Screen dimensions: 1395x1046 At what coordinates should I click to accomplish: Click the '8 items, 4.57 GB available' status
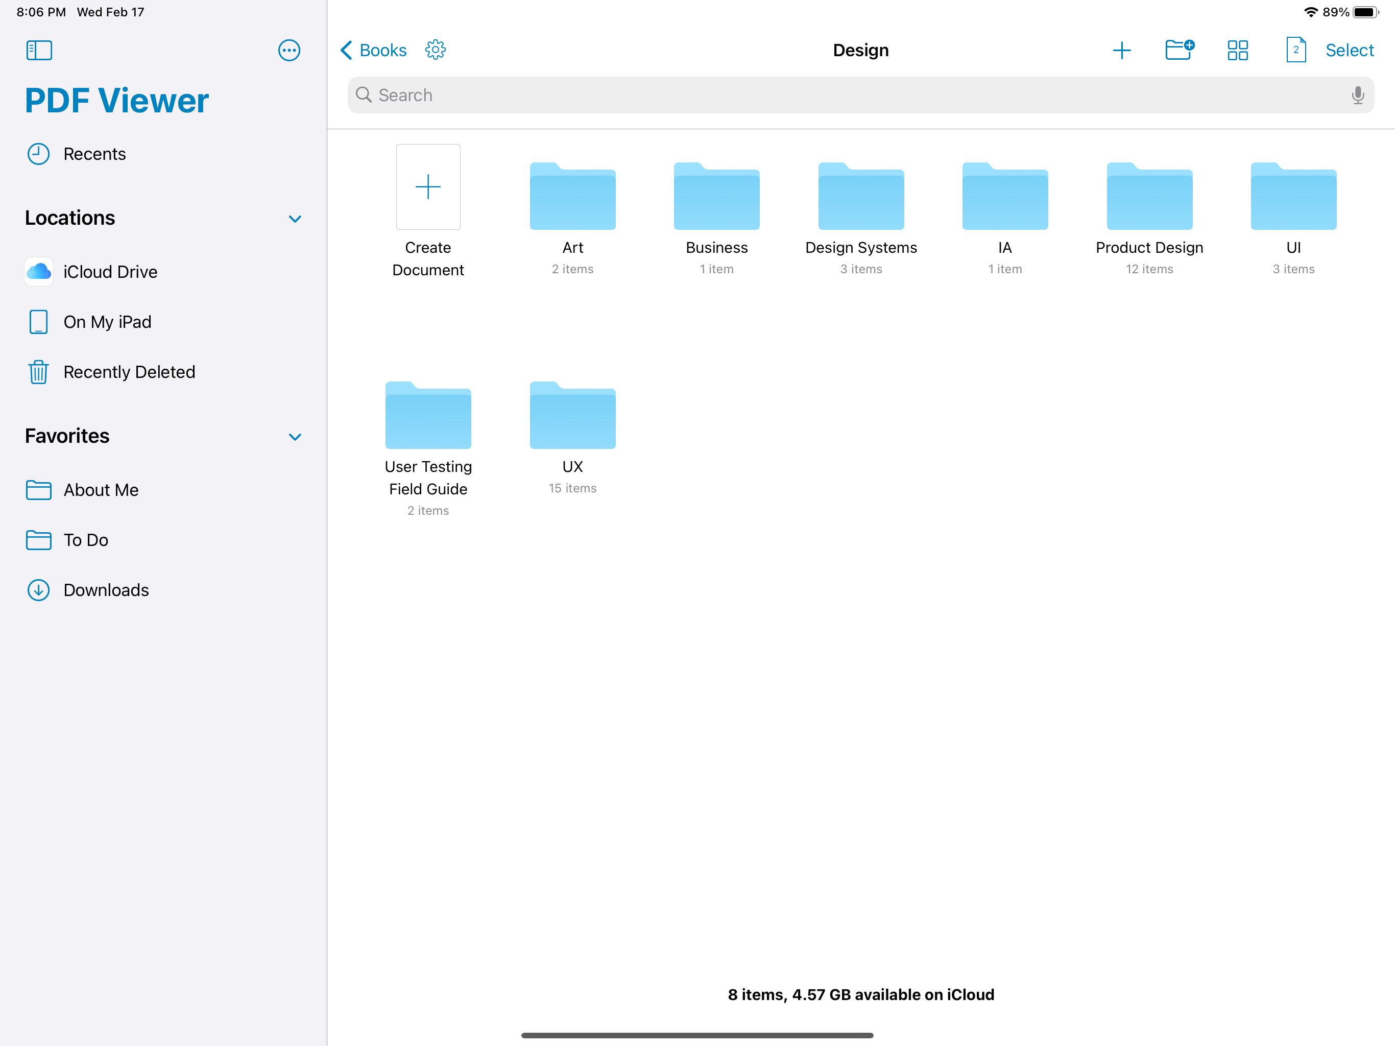[860, 995]
